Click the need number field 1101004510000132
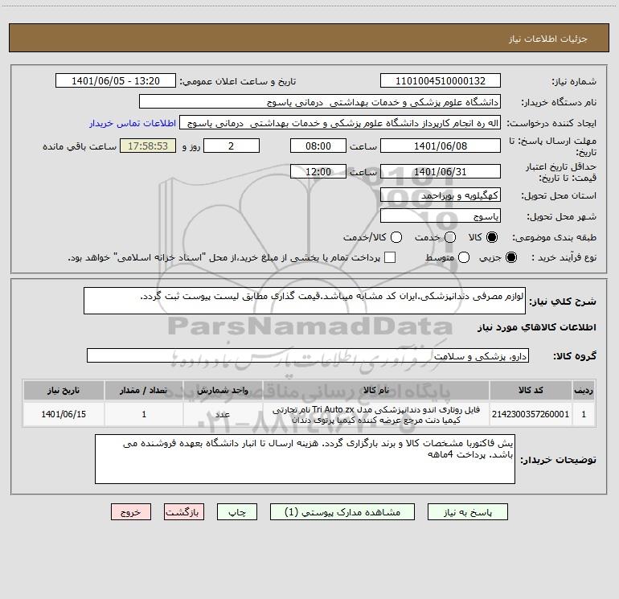This screenshot has width=619, height=599. (441, 81)
